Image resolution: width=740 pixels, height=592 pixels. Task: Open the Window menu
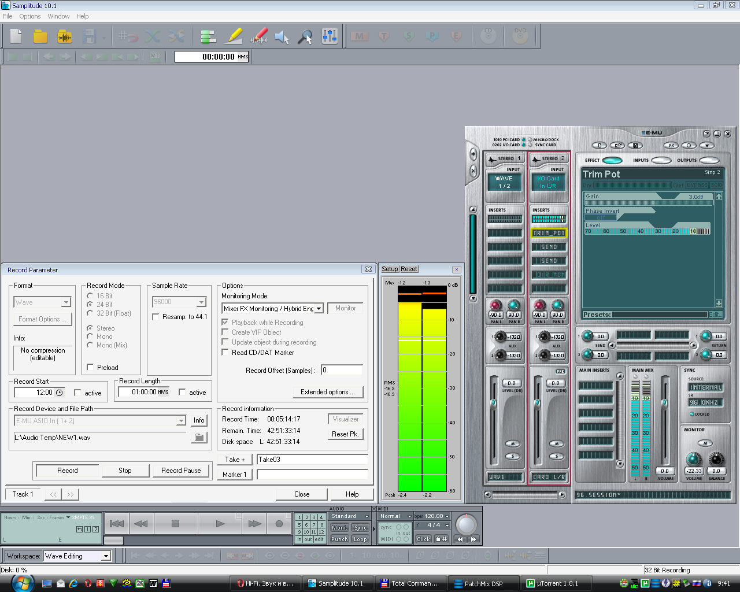pos(58,16)
